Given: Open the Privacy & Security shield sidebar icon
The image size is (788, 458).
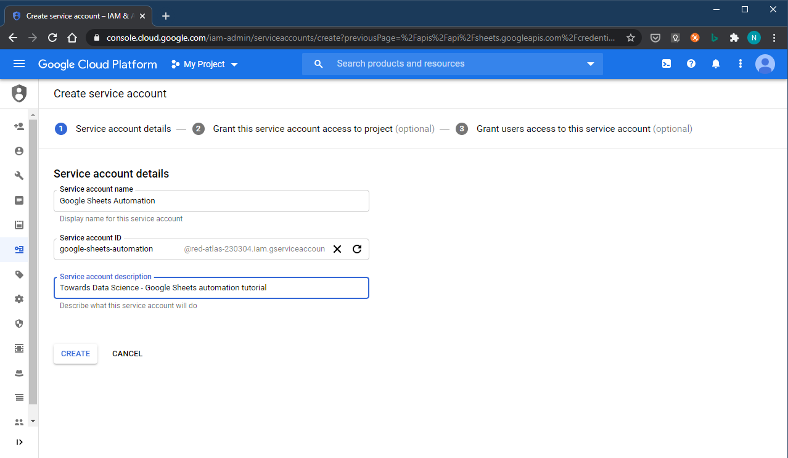Looking at the screenshot, I should click(x=19, y=324).
